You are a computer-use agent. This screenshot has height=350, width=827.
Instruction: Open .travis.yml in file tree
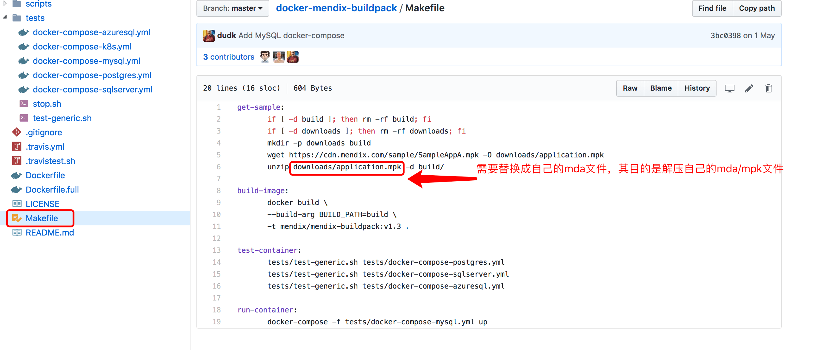[x=45, y=147]
